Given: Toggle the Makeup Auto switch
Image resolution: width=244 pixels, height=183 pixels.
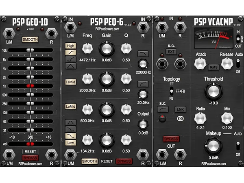Looking at the screenshot, I should click(238, 146).
